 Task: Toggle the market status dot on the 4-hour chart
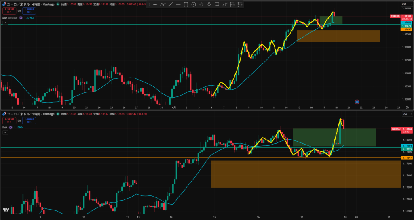click(x=58, y=4)
